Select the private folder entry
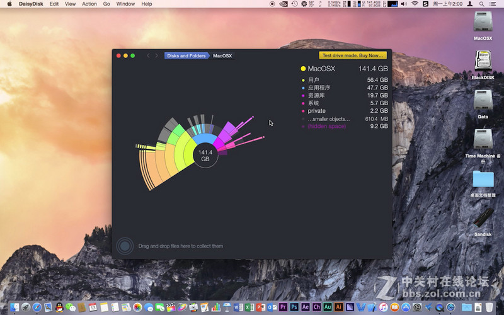504x315 pixels. (345, 111)
